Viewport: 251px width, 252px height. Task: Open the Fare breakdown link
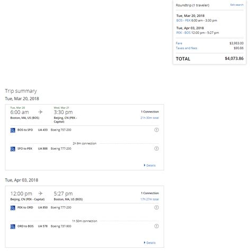179,43
